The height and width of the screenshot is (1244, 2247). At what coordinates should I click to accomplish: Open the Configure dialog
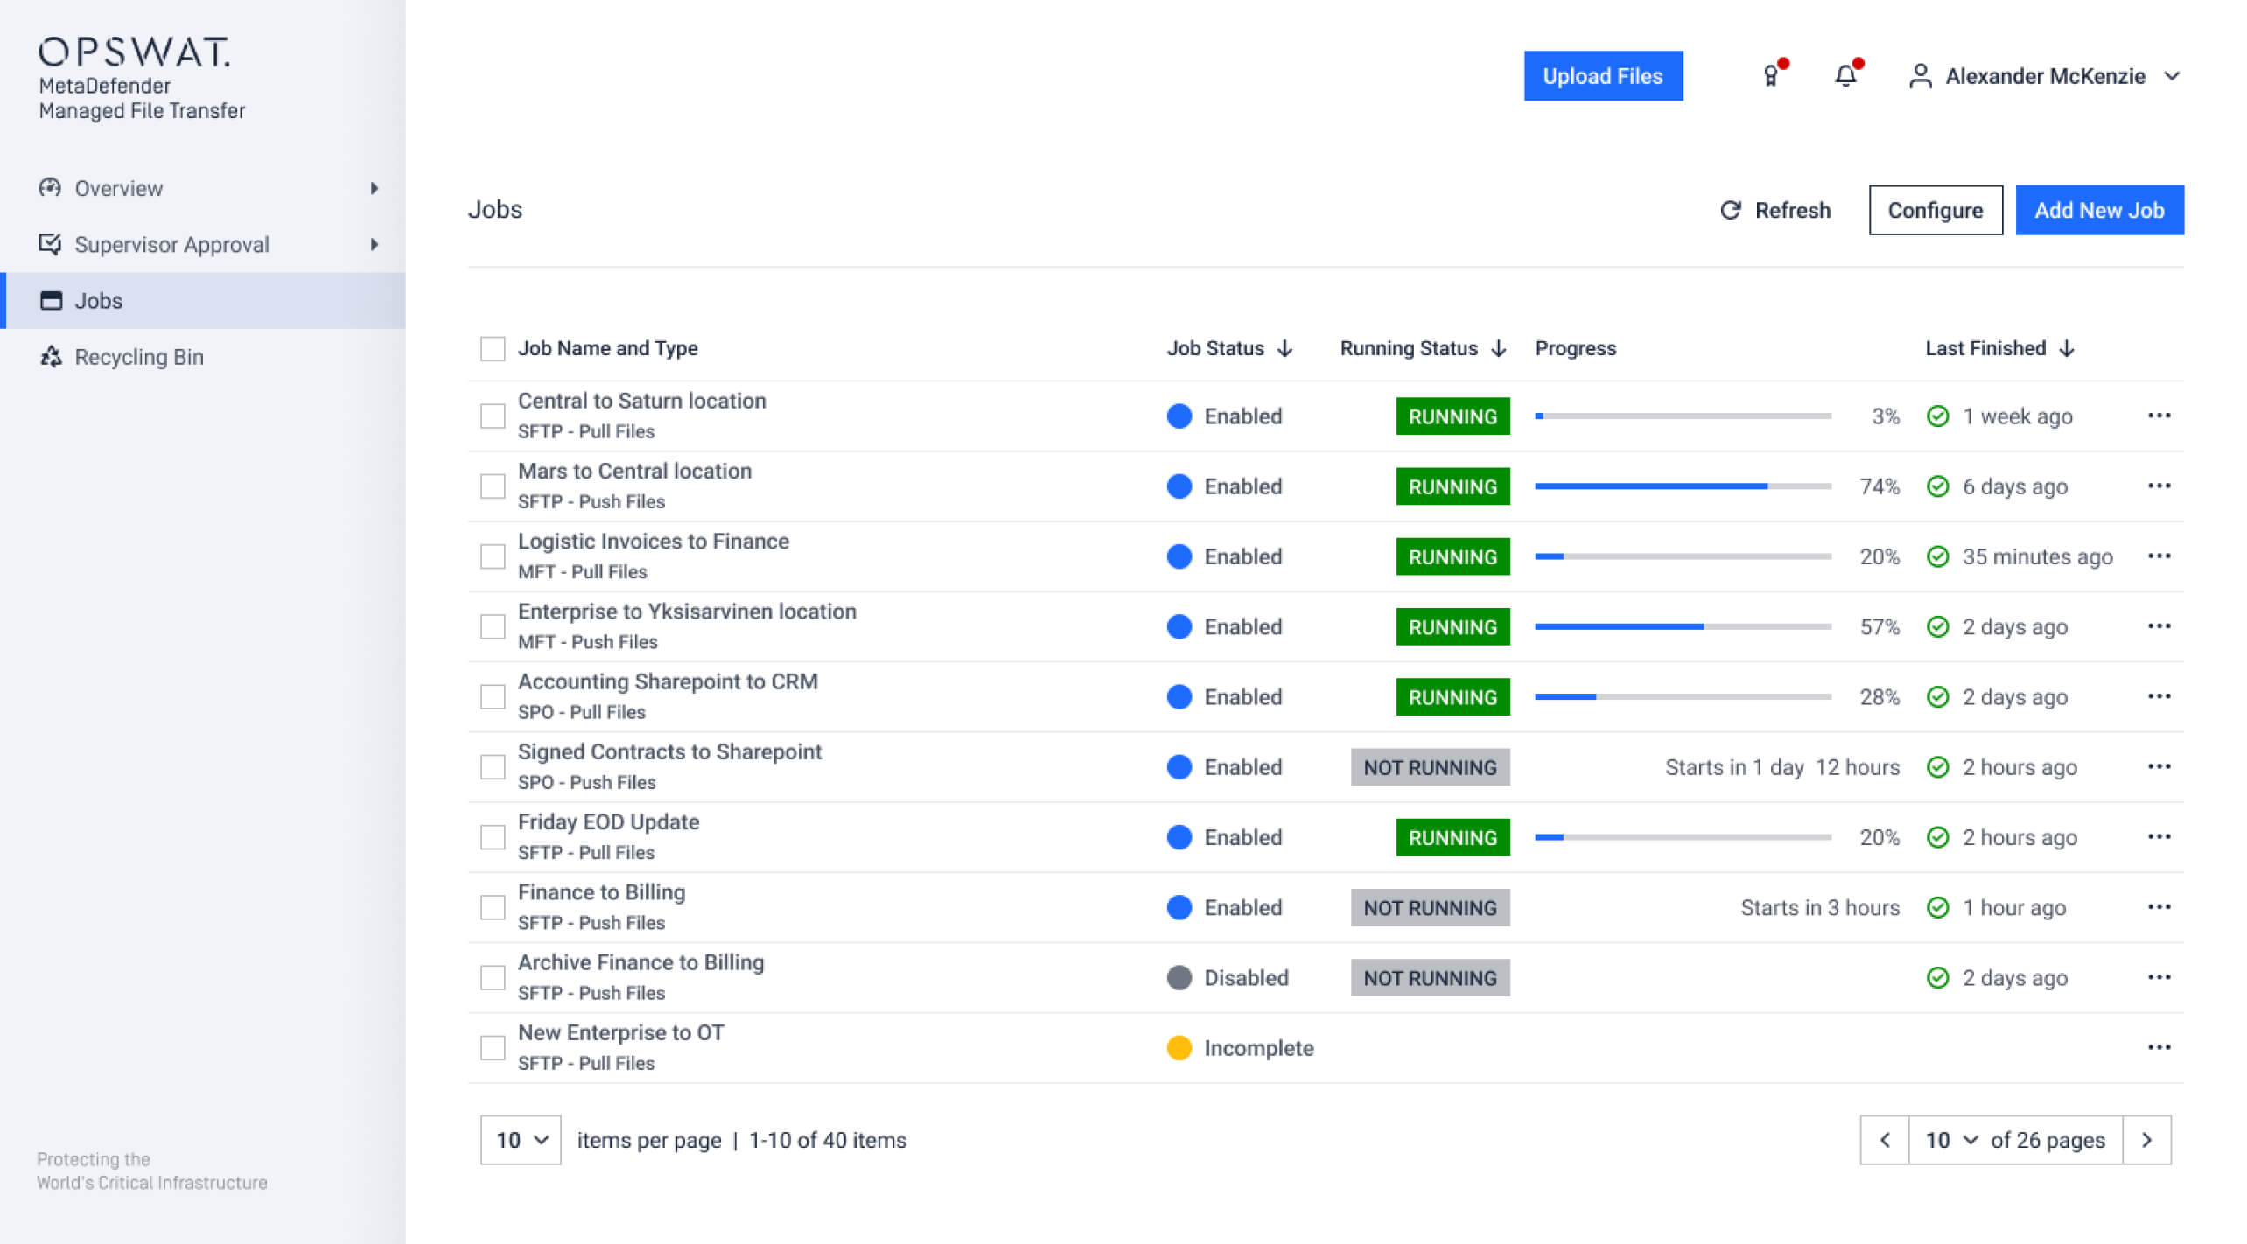pos(1935,210)
